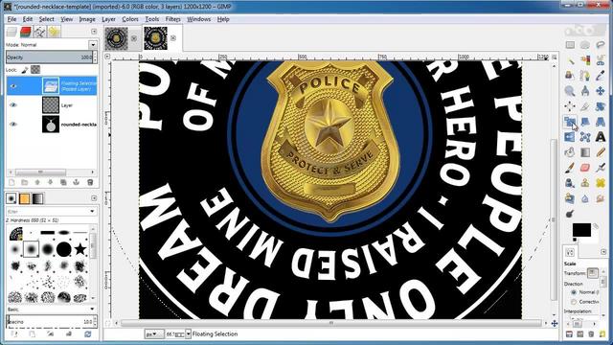Switch to the Patterns tab

(x=24, y=198)
